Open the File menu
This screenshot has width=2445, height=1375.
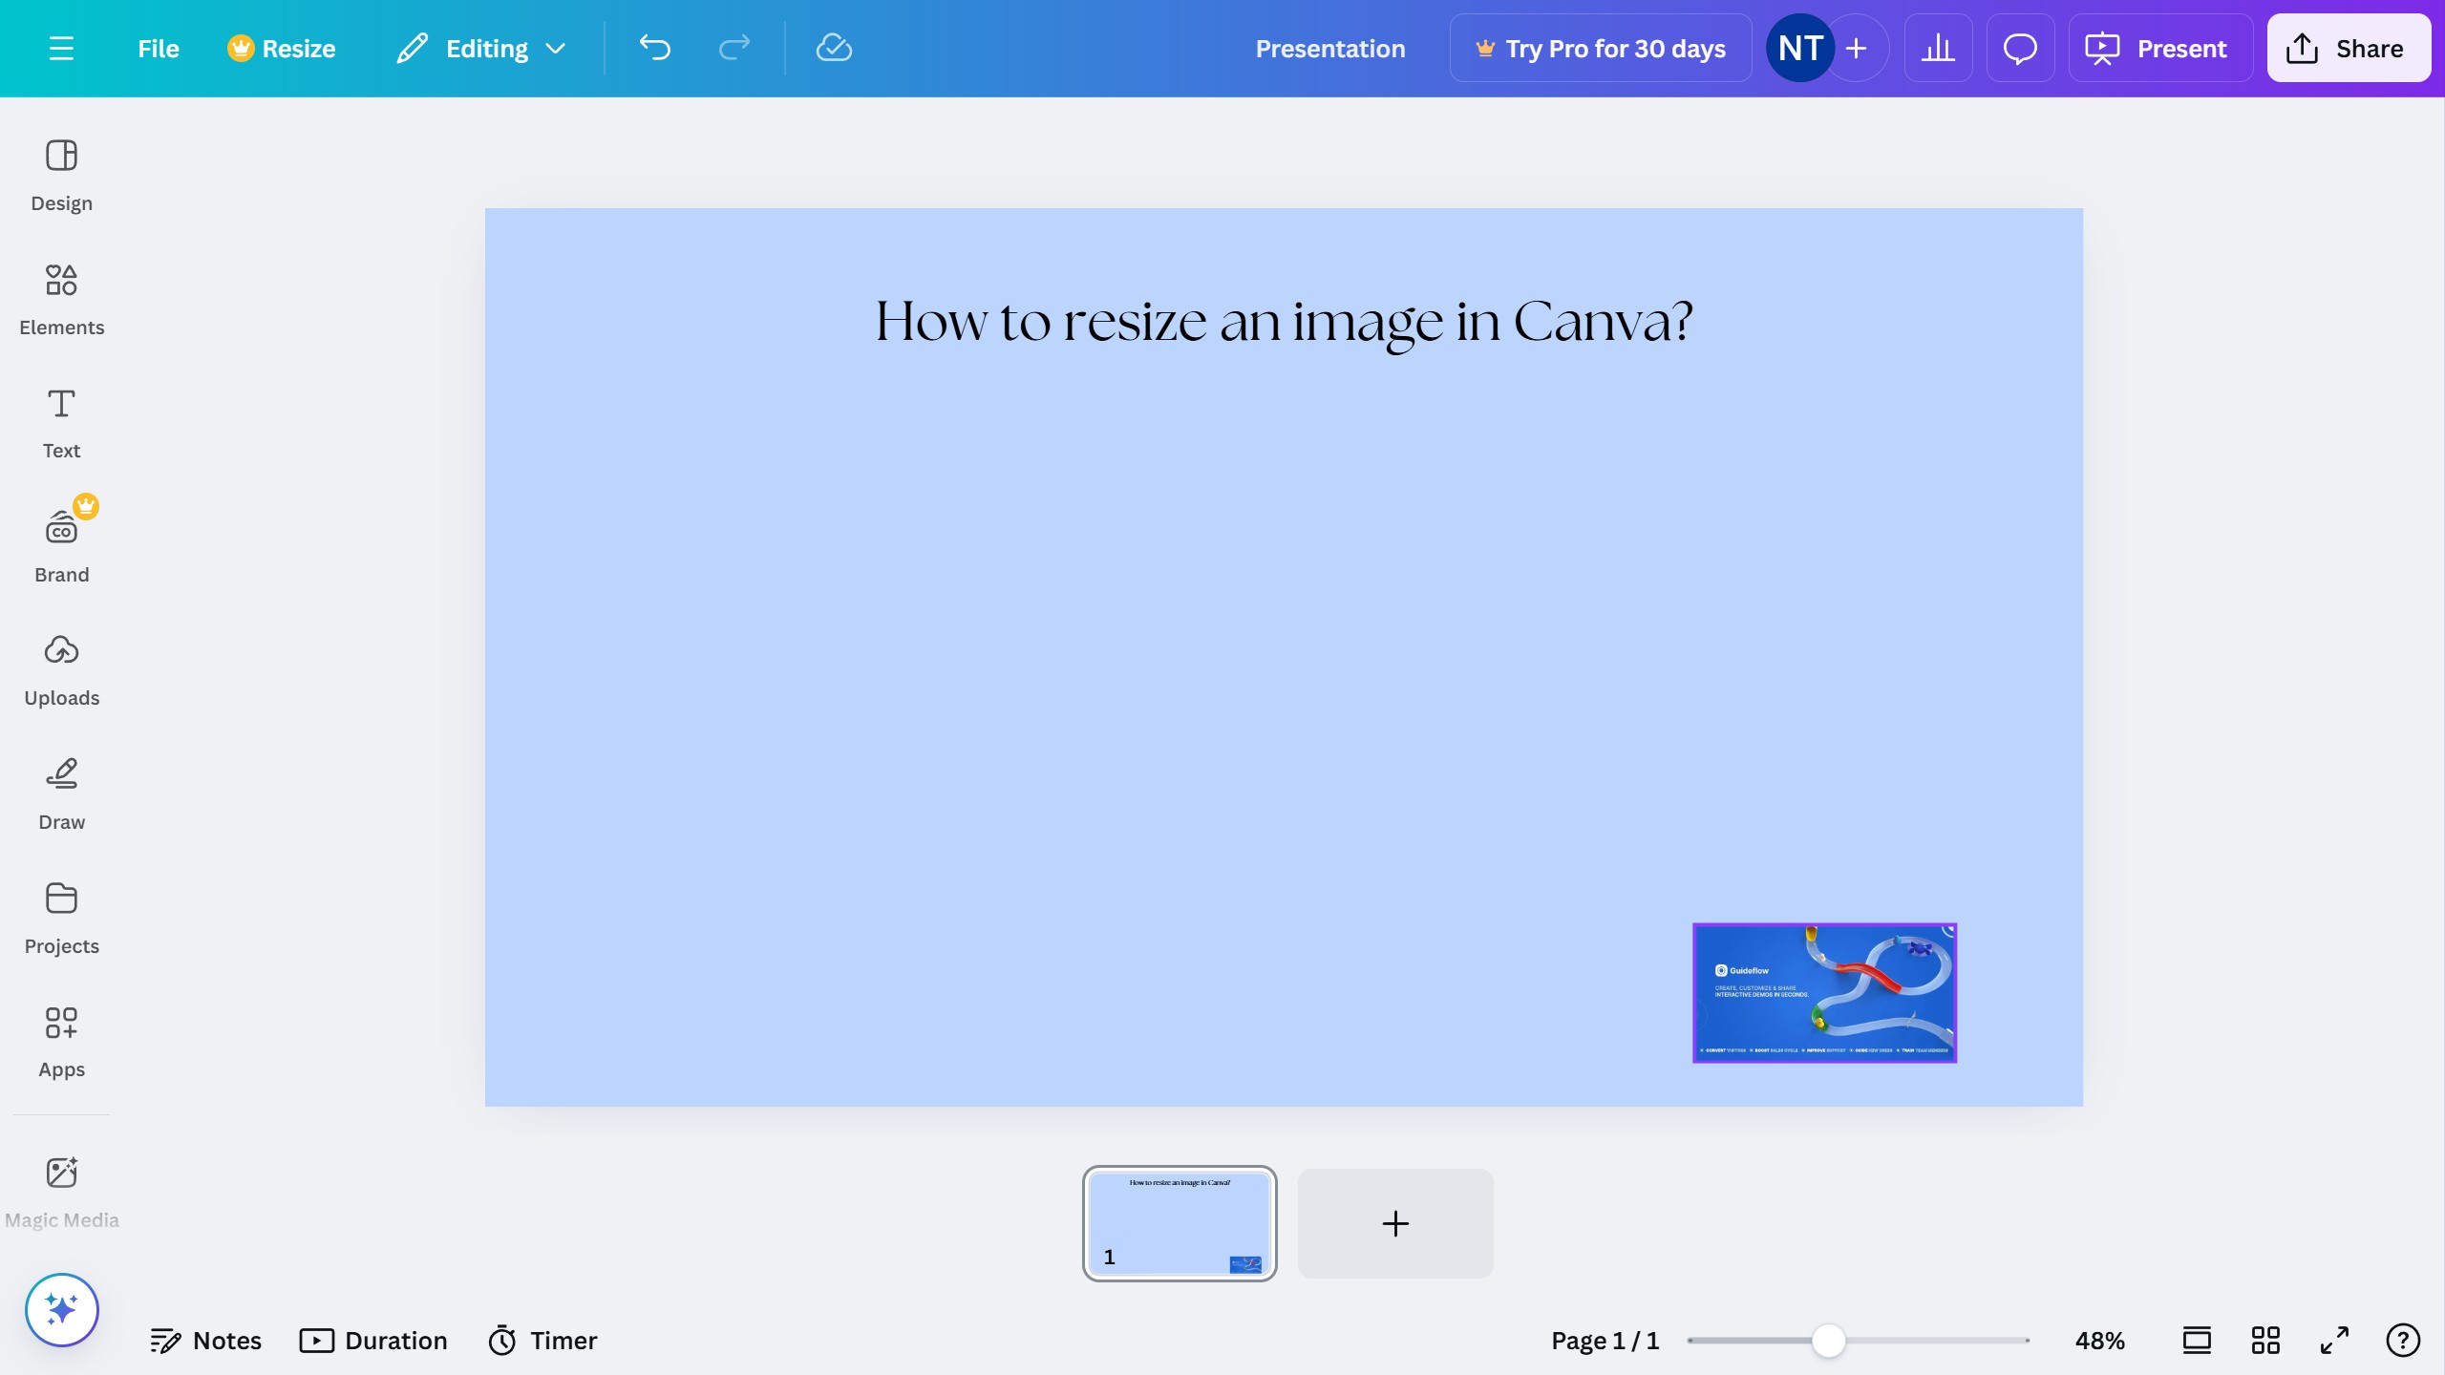click(x=158, y=48)
